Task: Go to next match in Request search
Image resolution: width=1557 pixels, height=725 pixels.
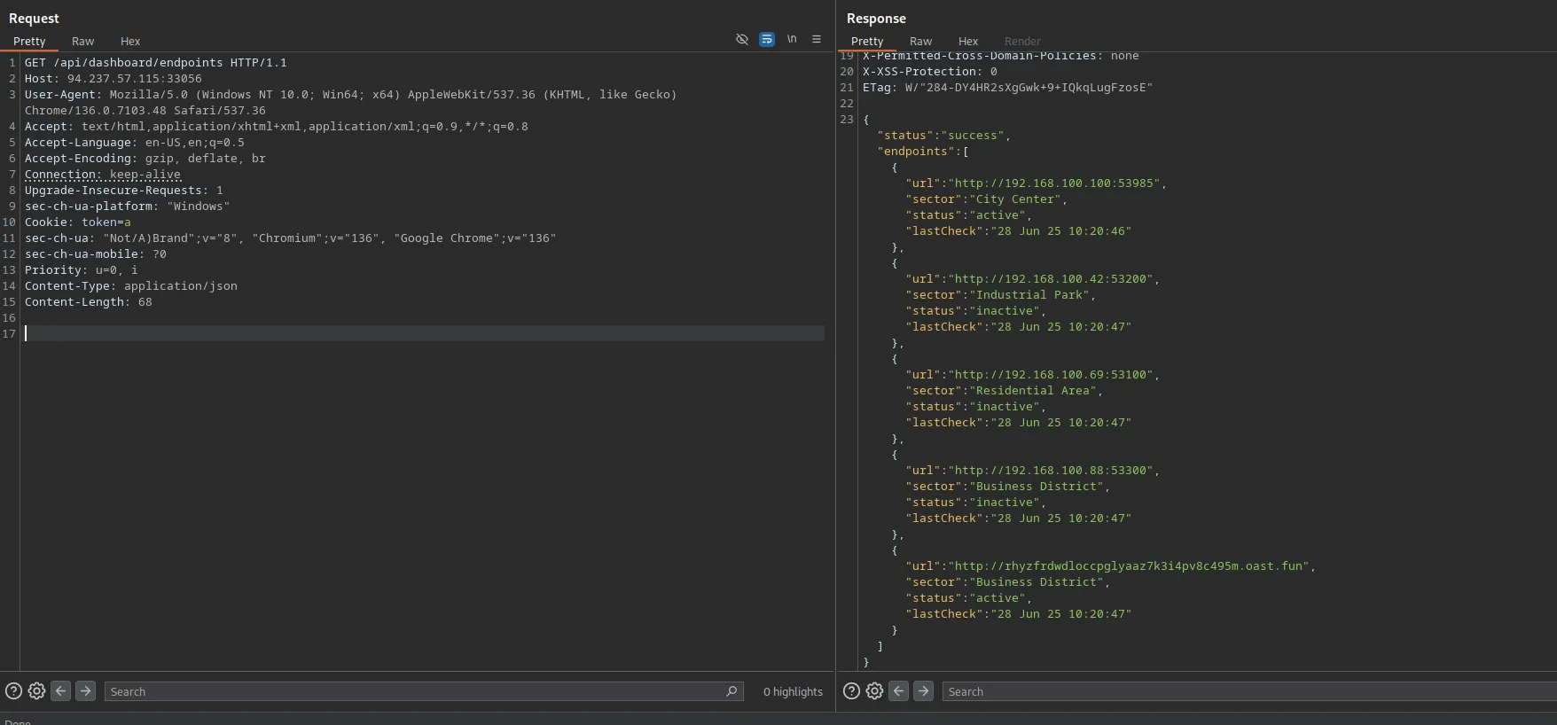Action: (x=85, y=691)
